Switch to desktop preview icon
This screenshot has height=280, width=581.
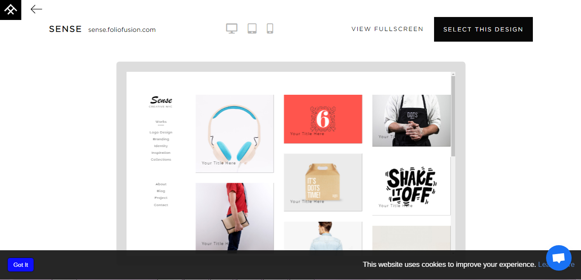point(232,28)
